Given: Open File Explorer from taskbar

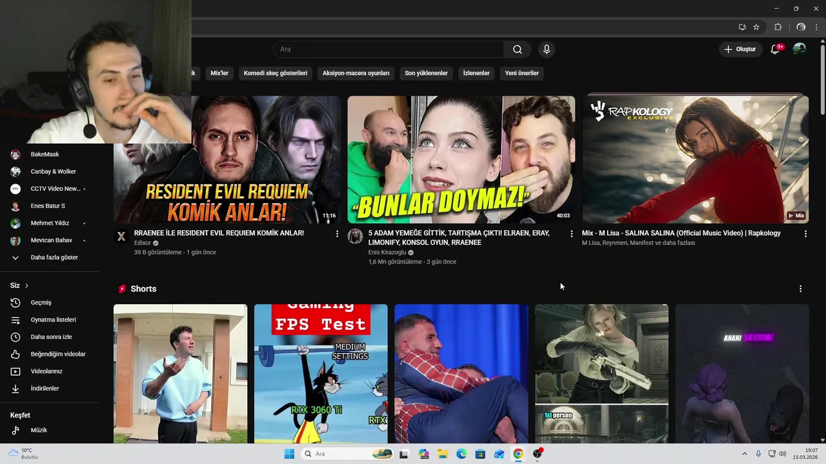Looking at the screenshot, I should (443, 454).
